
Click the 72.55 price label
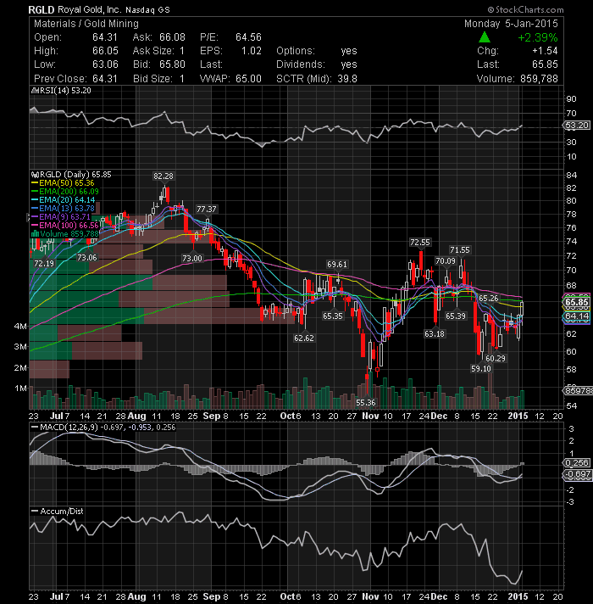(420, 243)
